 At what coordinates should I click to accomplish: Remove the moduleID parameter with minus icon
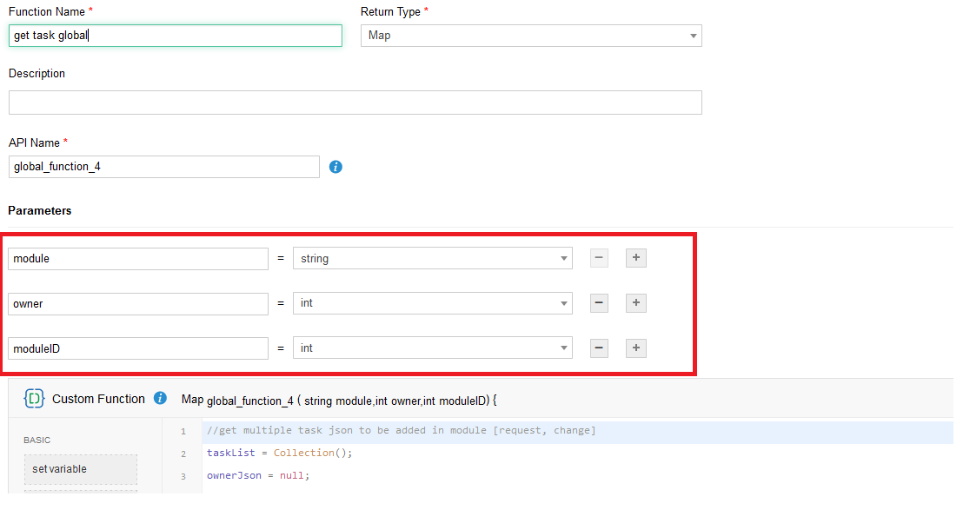tap(599, 348)
